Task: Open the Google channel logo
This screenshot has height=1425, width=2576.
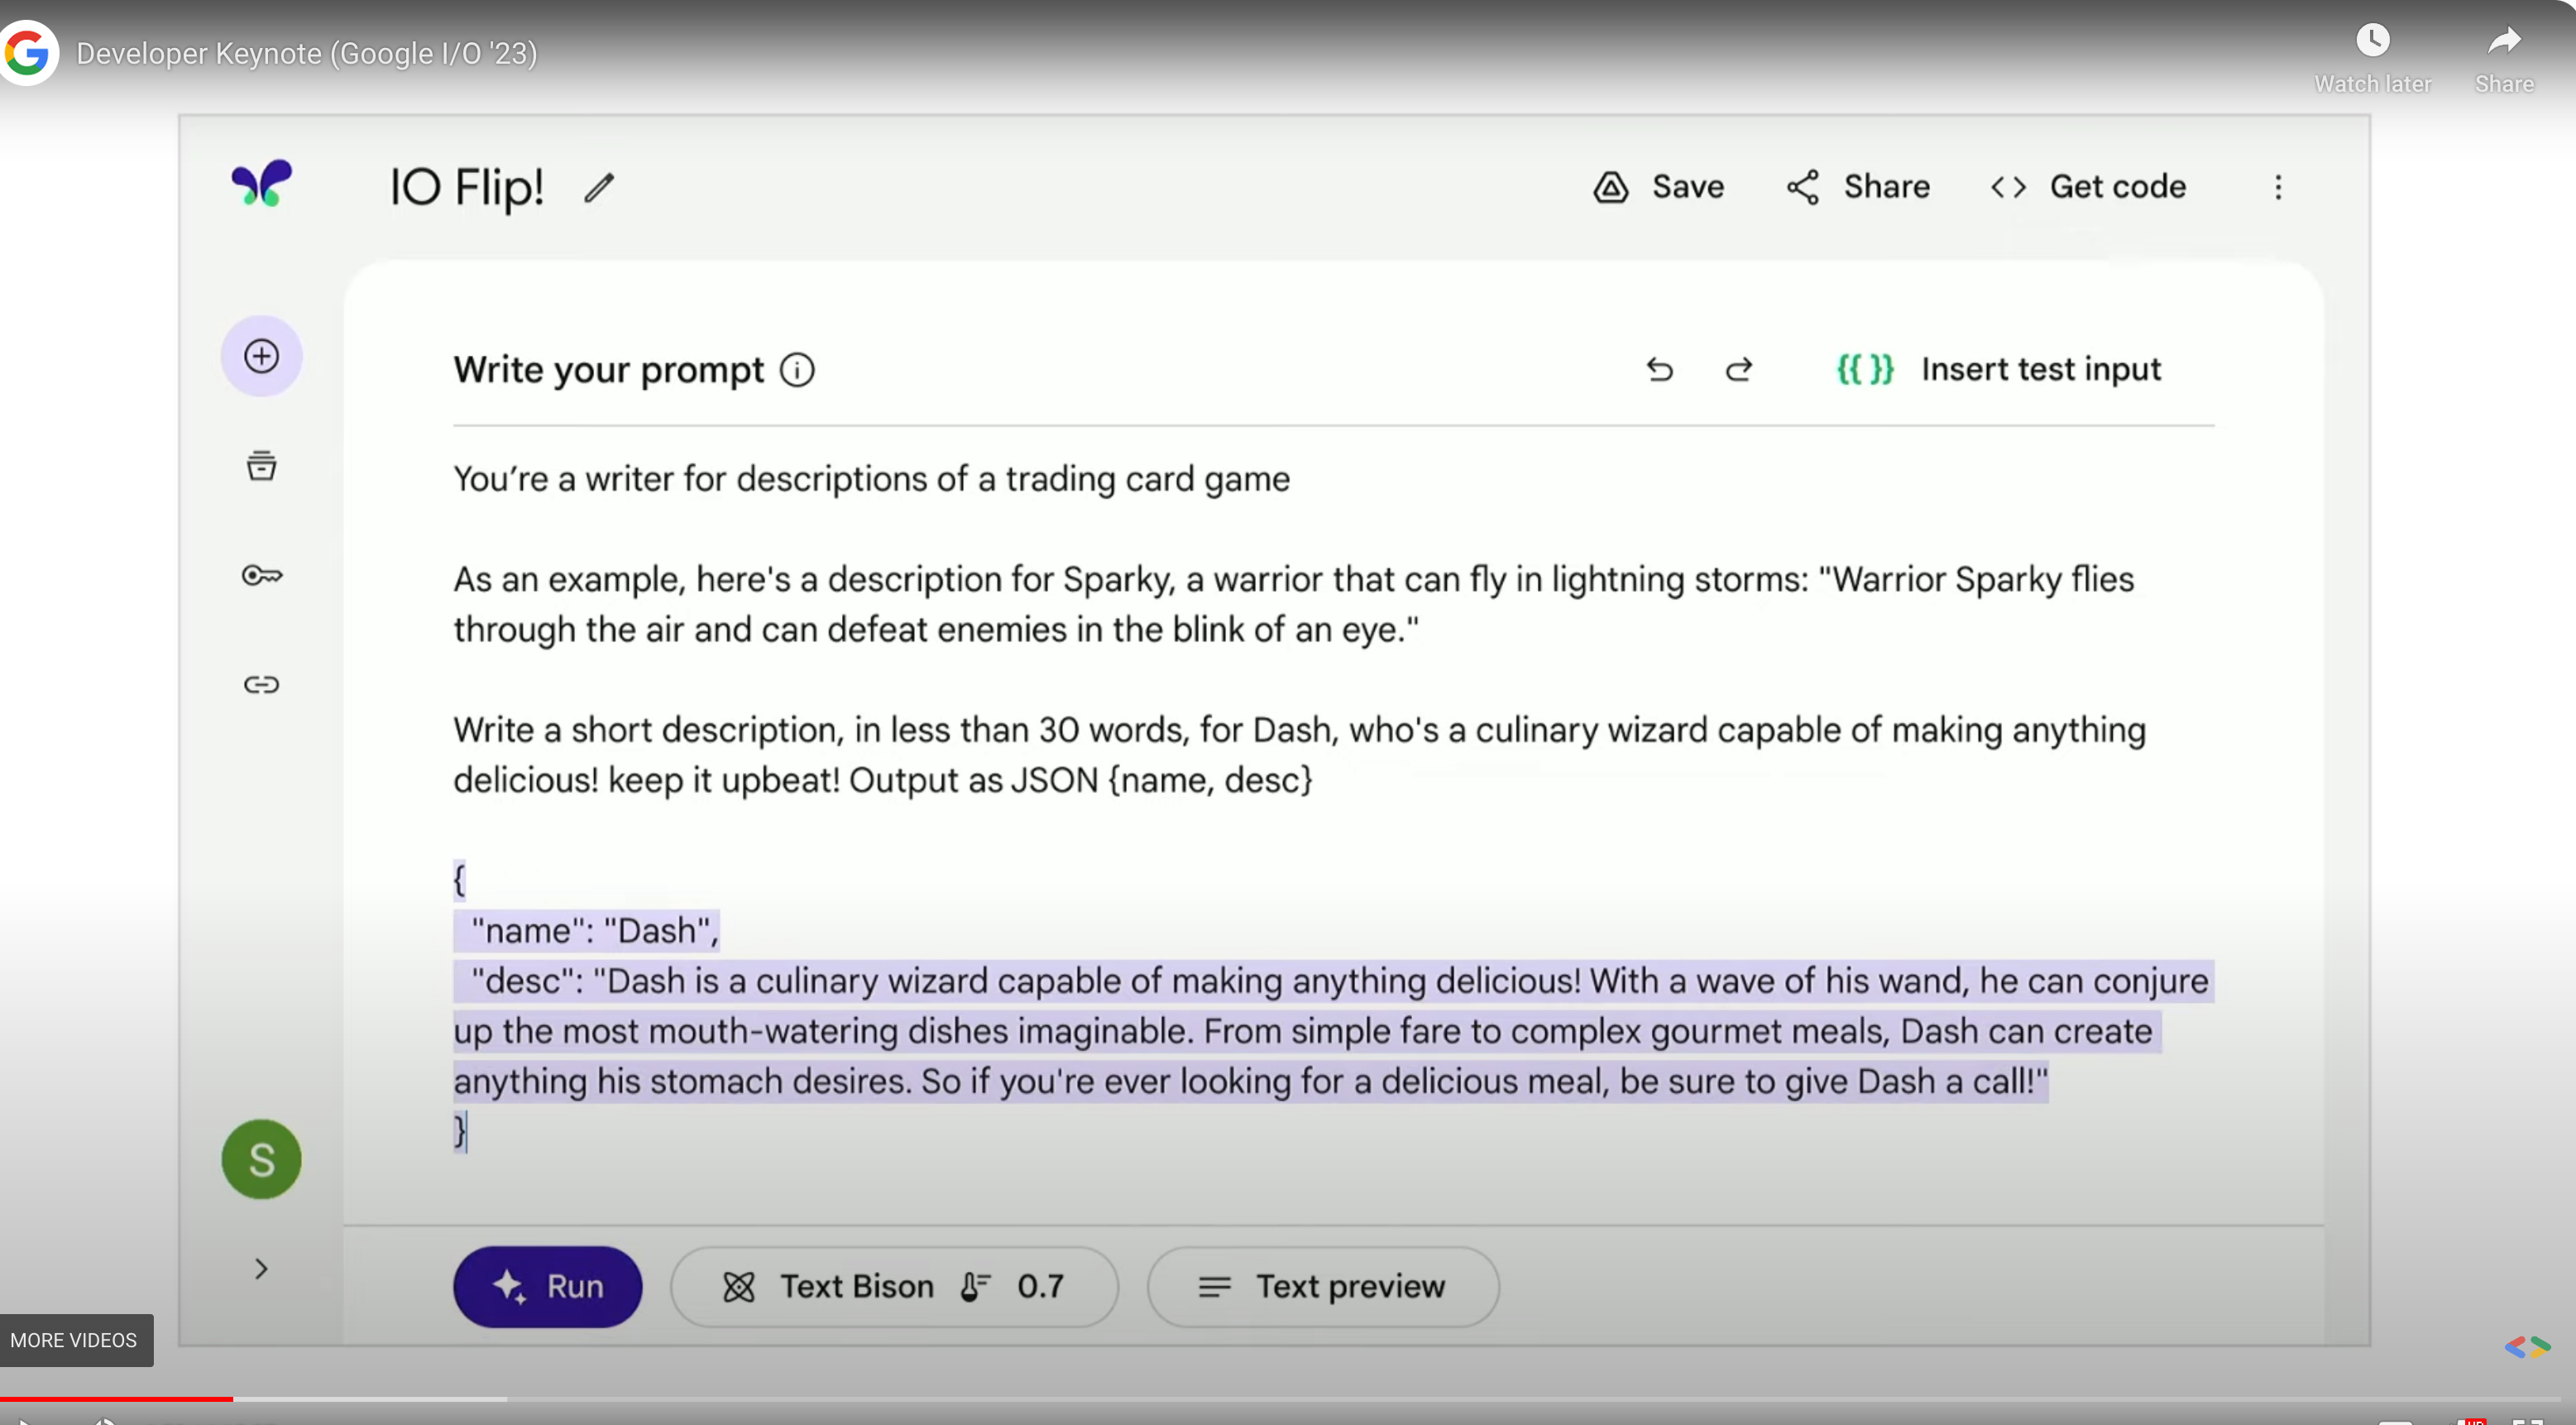Action: coord(28,53)
